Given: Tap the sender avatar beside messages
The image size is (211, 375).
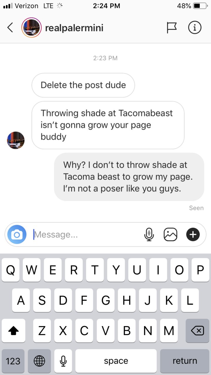Looking at the screenshot, I should pos(16,140).
